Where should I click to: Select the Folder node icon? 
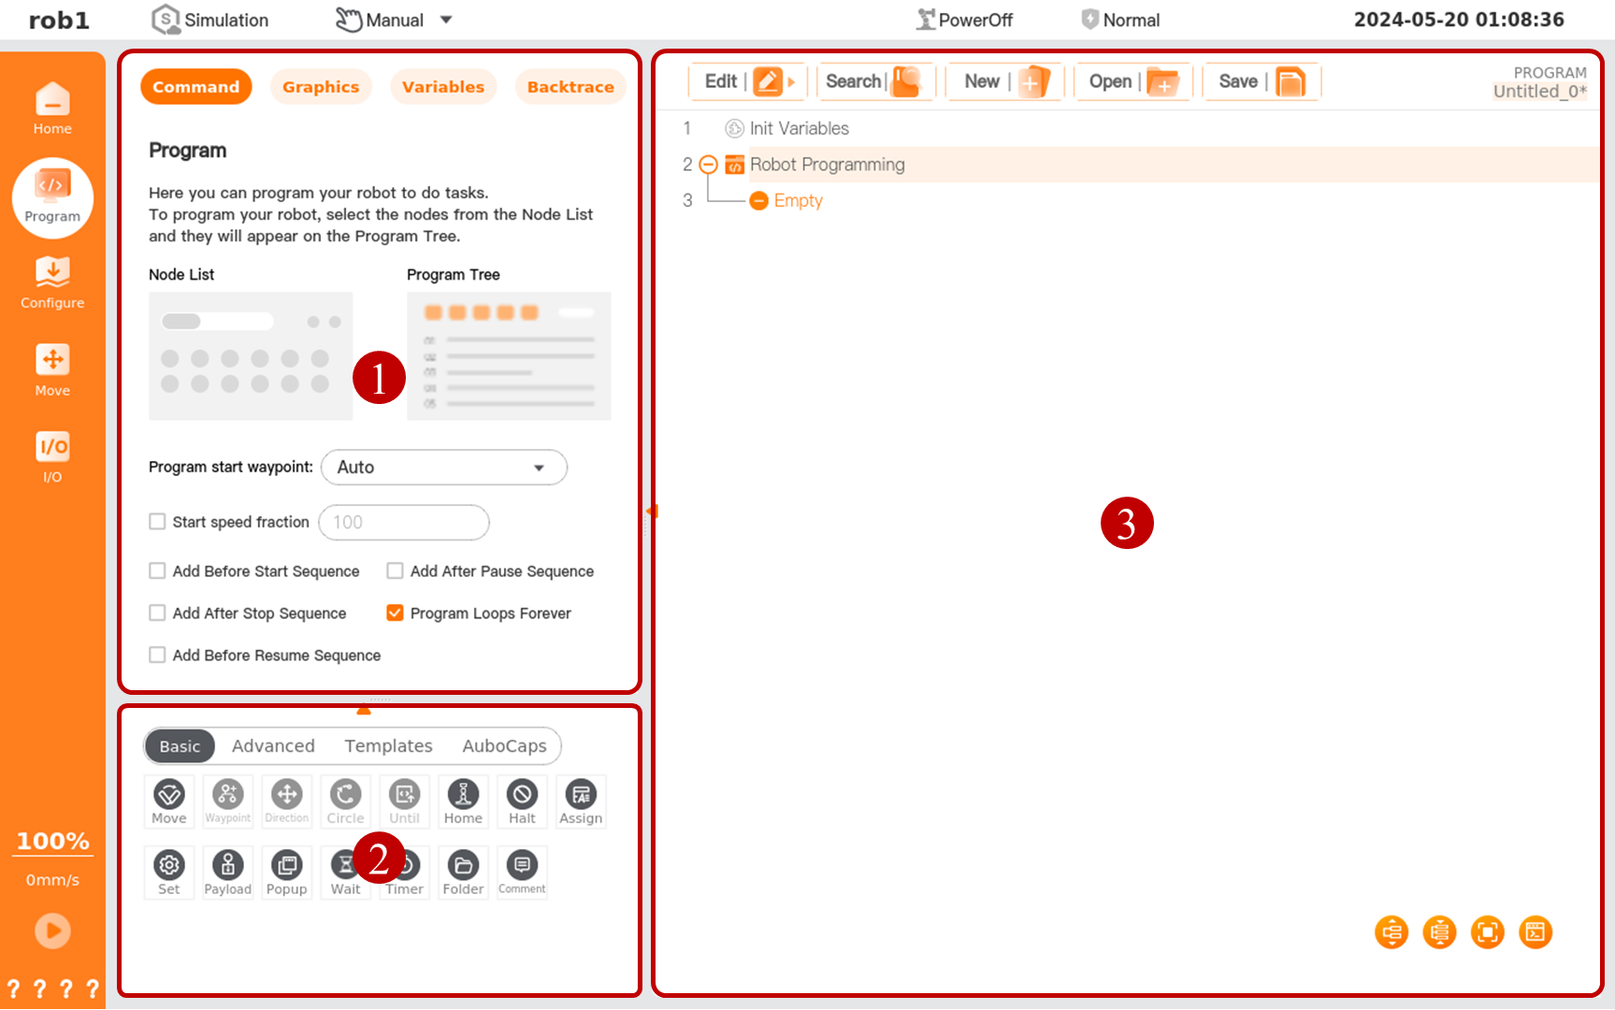point(463,872)
